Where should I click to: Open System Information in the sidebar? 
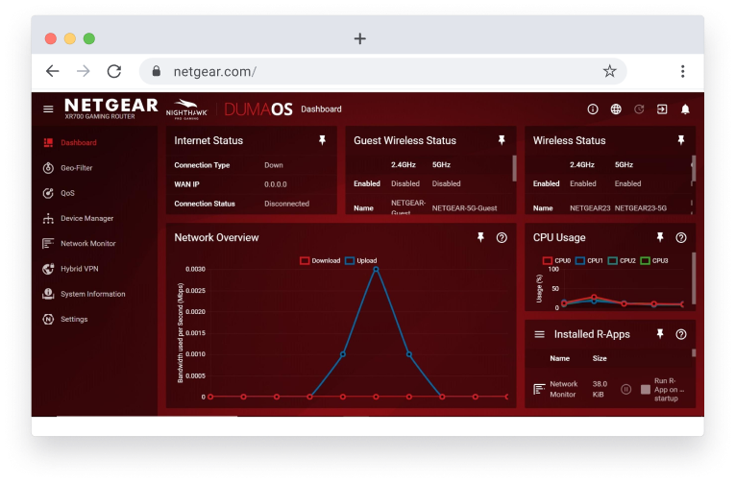[93, 294]
